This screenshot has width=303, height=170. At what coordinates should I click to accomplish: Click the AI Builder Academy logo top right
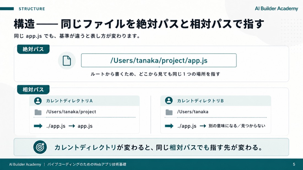[276, 9]
